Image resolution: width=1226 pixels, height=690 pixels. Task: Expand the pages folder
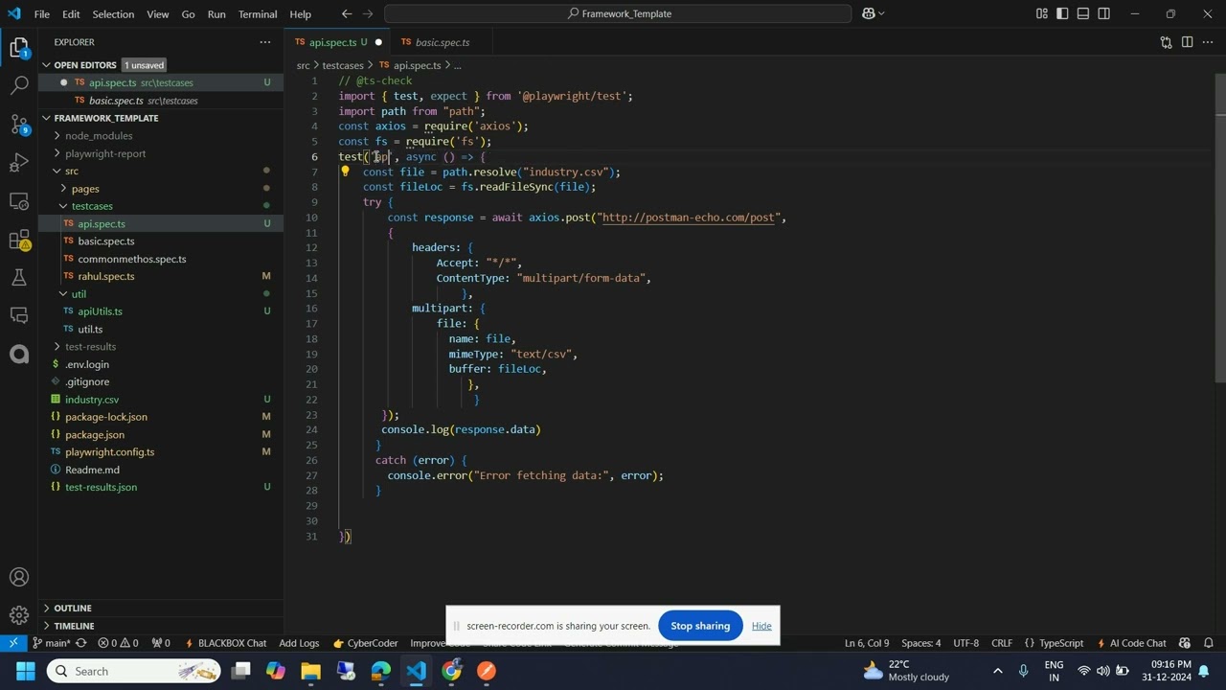85,189
